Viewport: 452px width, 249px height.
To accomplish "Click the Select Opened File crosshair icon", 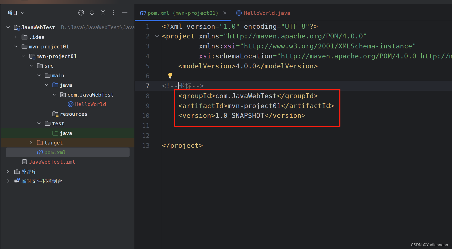I will coord(81,13).
